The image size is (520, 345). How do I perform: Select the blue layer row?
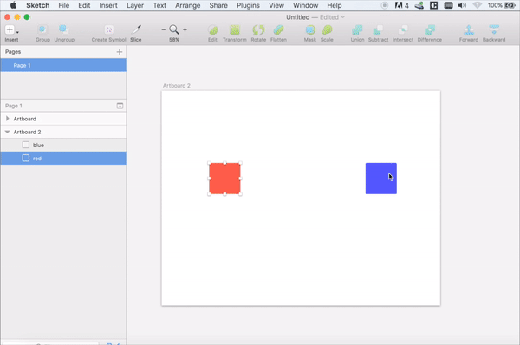pos(63,145)
